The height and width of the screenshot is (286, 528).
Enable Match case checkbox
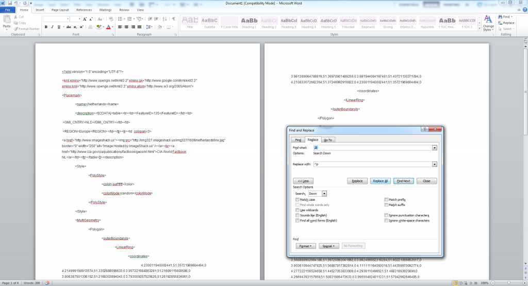coord(298,200)
